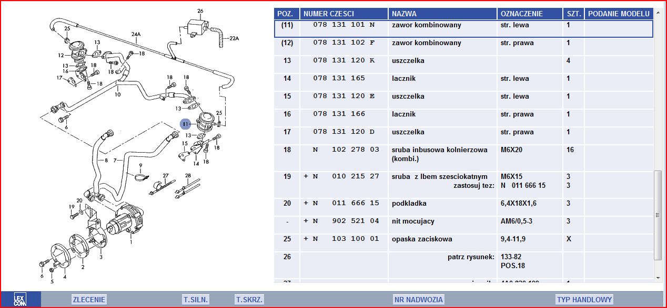Select part number 078 131 166
The width and height of the screenshot is (667, 308).
[339, 114]
